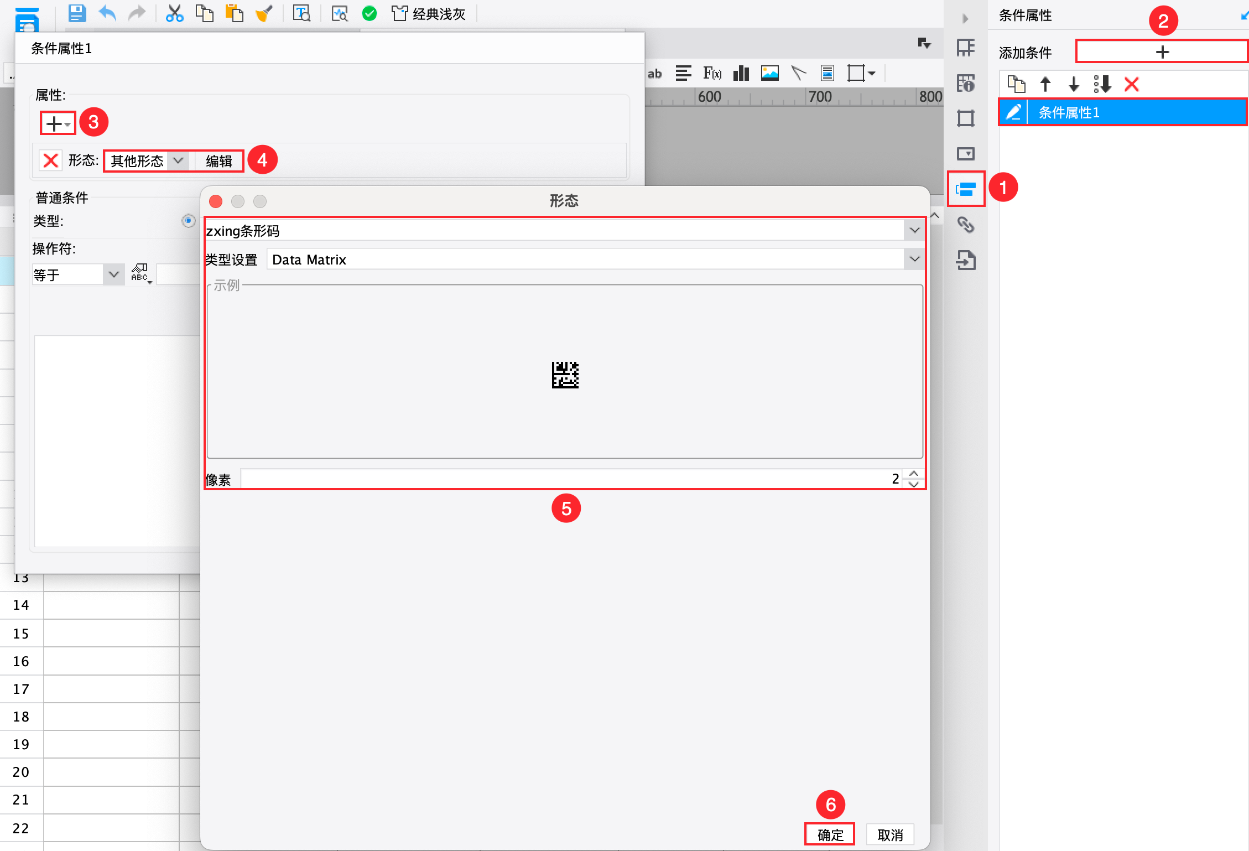1249x851 pixels.
Task: Click the up chevron beside the 形态 dialog
Action: pyautogui.click(x=935, y=215)
